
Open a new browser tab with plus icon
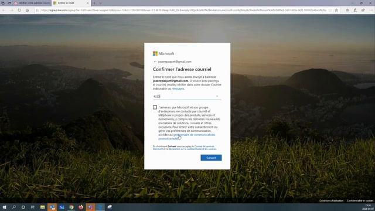94,3
